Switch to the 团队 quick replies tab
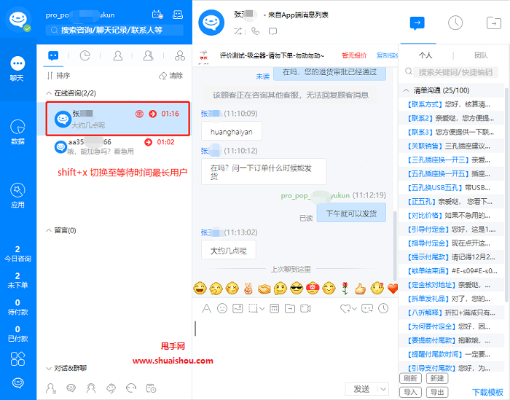 pos(481,55)
